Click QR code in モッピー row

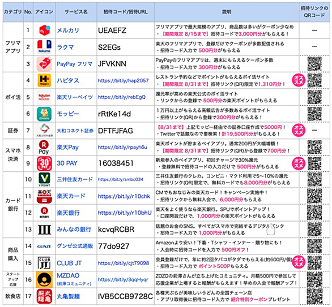click(x=314, y=114)
